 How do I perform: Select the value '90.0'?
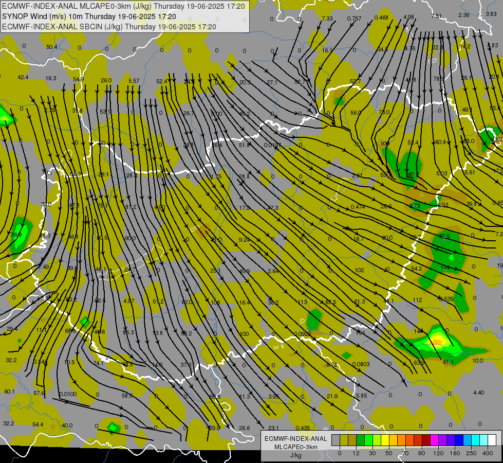(130, 238)
